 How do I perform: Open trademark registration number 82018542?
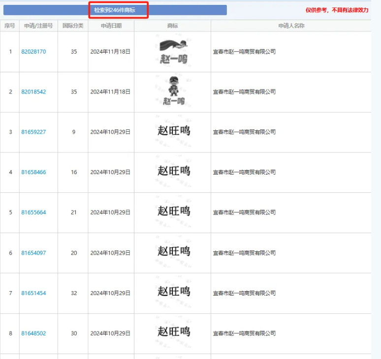[x=33, y=92]
